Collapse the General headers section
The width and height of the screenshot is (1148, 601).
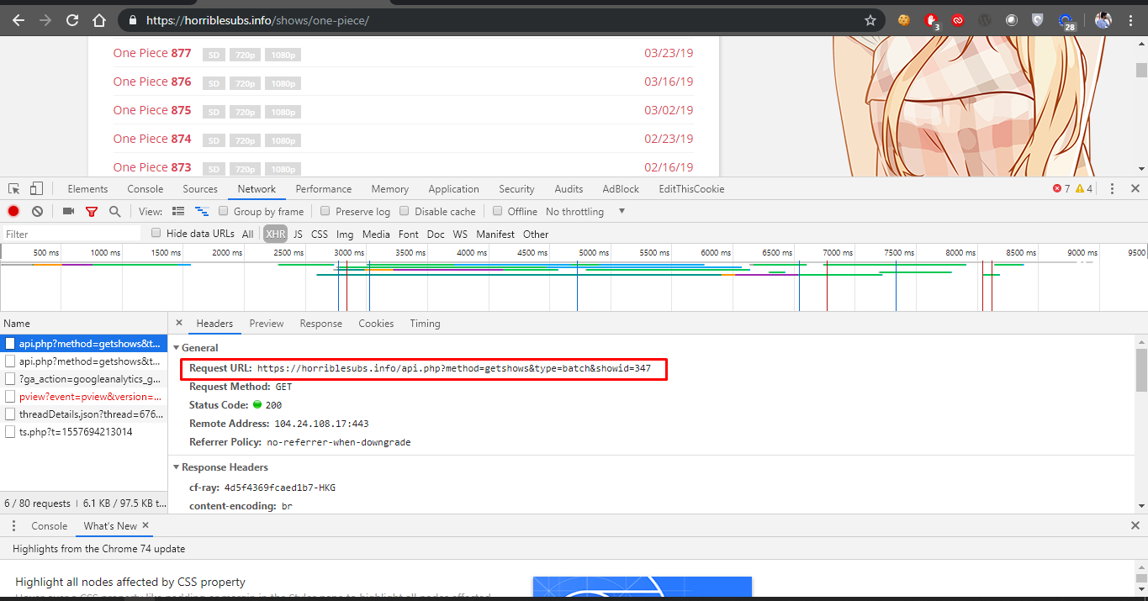177,348
